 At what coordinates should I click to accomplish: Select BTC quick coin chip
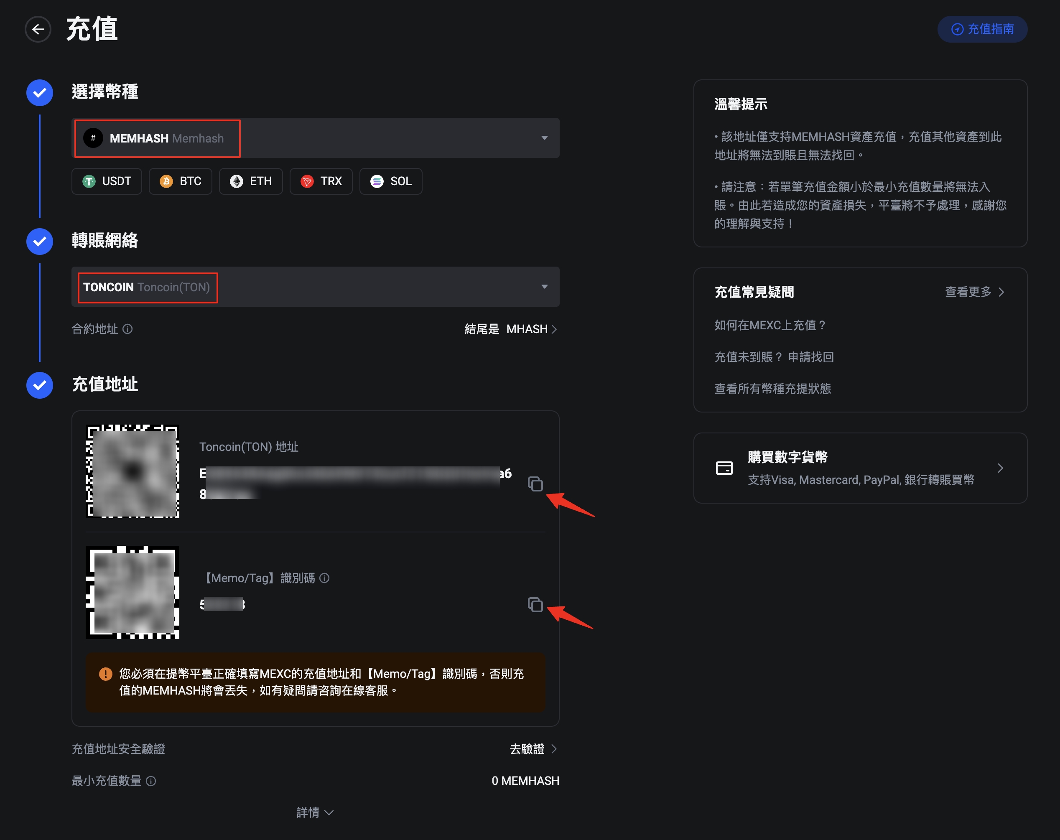pyautogui.click(x=181, y=181)
